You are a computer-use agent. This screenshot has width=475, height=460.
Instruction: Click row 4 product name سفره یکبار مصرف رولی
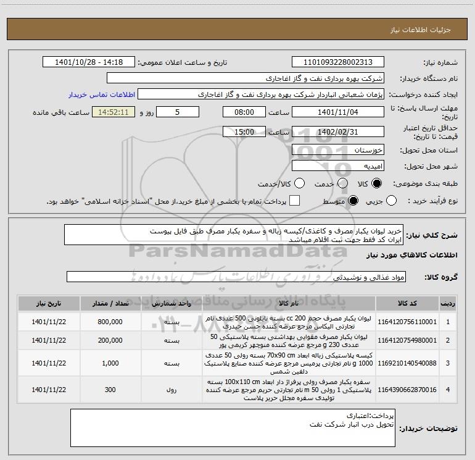pyautogui.click(x=289, y=390)
